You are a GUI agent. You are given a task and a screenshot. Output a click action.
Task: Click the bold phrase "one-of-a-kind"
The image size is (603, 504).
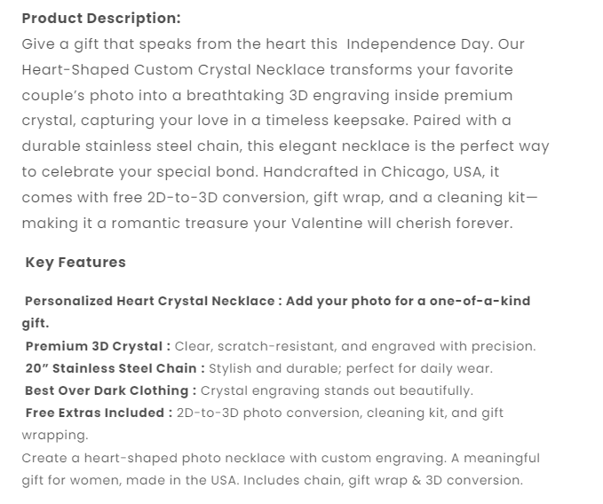(x=480, y=301)
